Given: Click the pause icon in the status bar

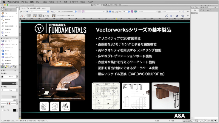Looking at the screenshot, I should click(x=212, y=121).
